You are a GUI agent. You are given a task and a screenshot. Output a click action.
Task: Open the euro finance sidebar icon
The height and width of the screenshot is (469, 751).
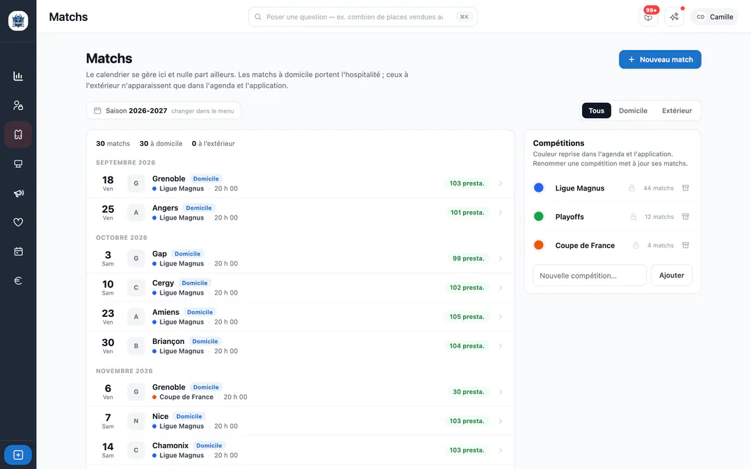(18, 281)
